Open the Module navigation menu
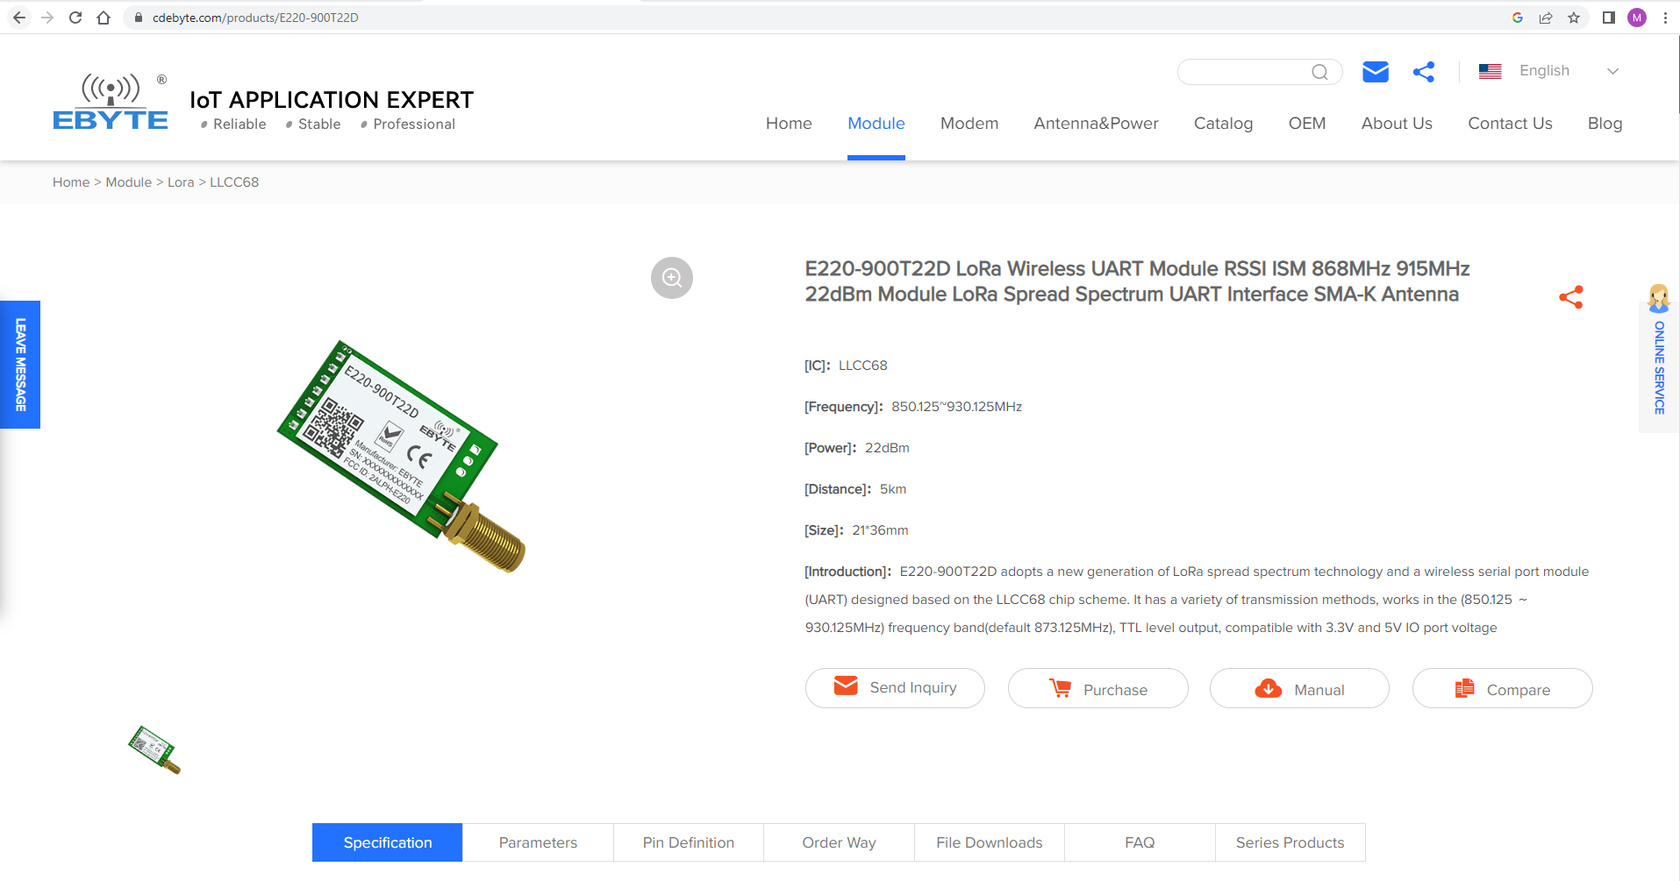 [876, 124]
